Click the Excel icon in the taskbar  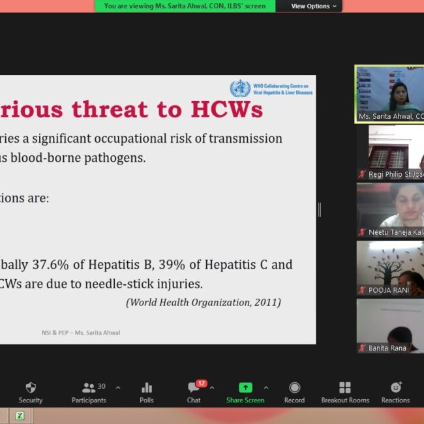pos(20,416)
